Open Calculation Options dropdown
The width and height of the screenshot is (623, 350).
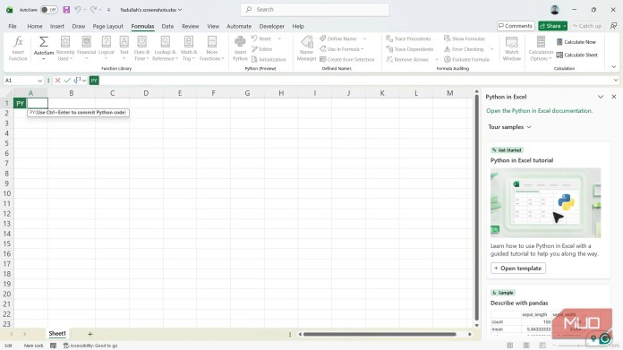(541, 48)
